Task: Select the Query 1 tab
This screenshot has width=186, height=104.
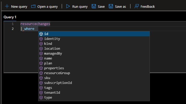Action: pos(10,17)
